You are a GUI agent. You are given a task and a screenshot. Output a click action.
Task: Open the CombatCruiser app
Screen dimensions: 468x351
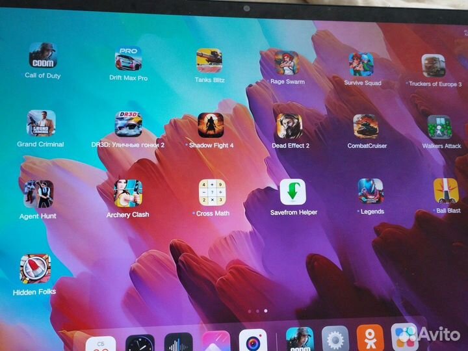coord(366,127)
